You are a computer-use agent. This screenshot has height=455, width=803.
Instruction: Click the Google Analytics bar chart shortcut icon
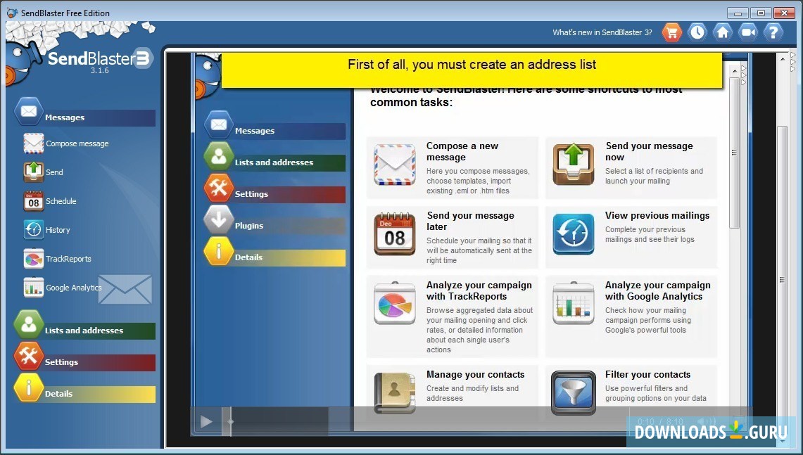(x=574, y=304)
